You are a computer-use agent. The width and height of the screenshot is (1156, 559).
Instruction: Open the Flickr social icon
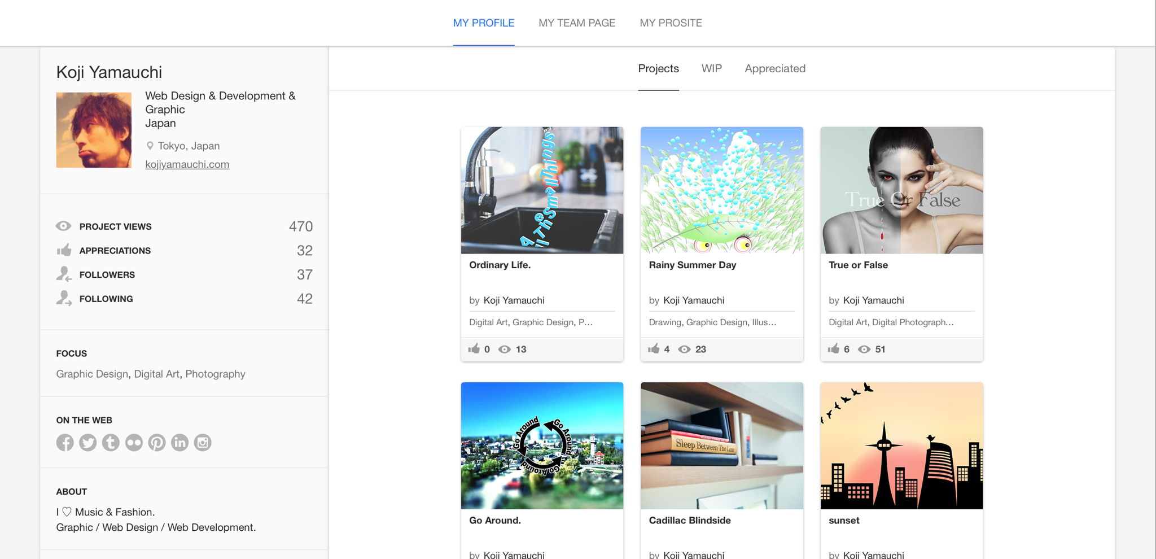(134, 443)
